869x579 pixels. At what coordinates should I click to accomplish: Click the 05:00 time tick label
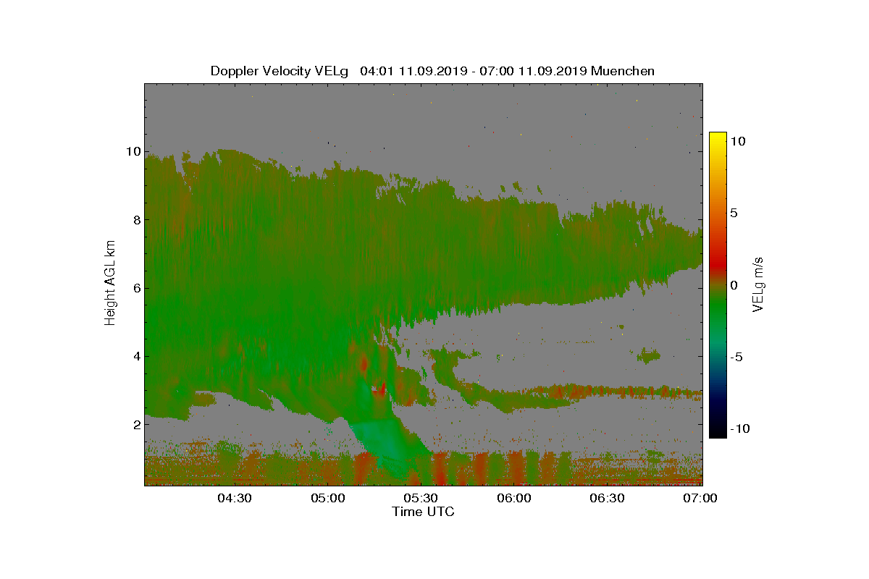pyautogui.click(x=328, y=498)
